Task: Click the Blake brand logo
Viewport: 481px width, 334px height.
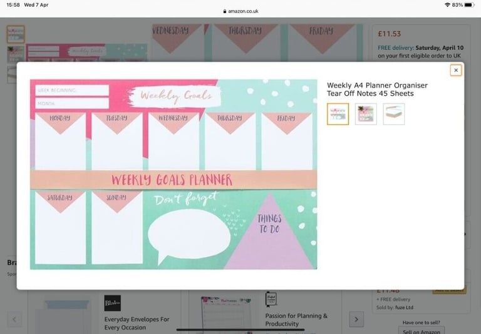Action: click(x=112, y=303)
